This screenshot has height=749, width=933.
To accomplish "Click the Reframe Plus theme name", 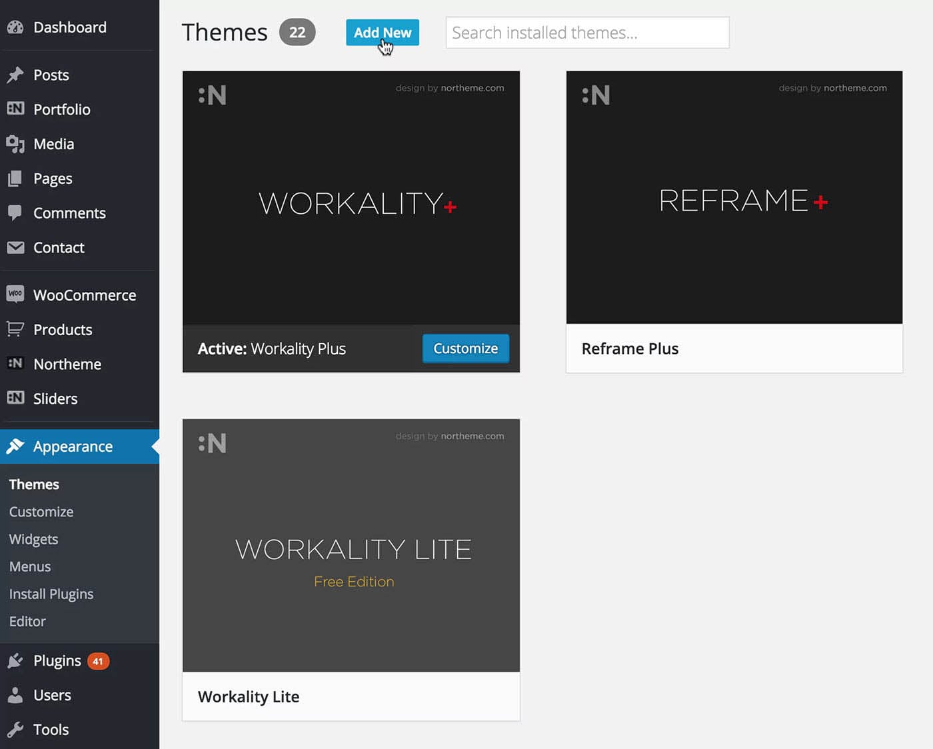I will point(630,349).
